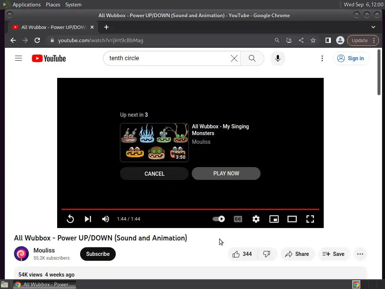Click the address bar URL
This screenshot has width=385, height=289.
pyautogui.click(x=101, y=40)
